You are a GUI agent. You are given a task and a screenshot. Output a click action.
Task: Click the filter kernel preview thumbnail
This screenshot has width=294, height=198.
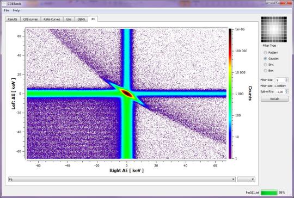coord(274,29)
